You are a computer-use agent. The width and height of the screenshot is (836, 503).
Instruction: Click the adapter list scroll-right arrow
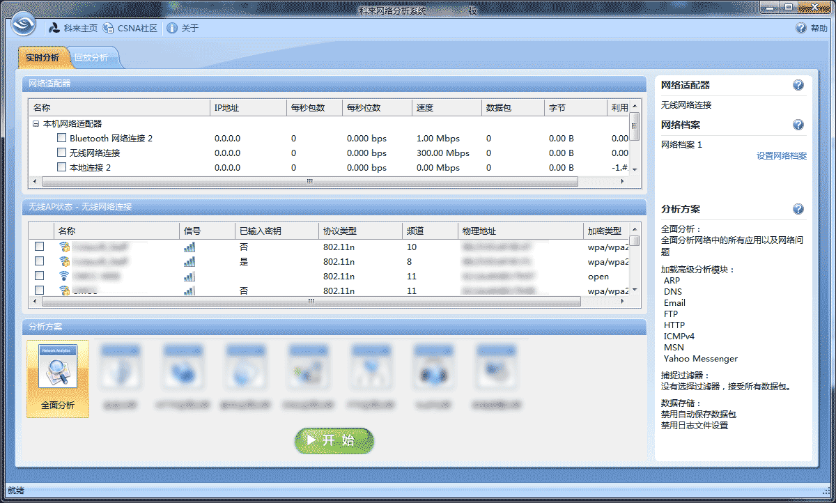623,181
